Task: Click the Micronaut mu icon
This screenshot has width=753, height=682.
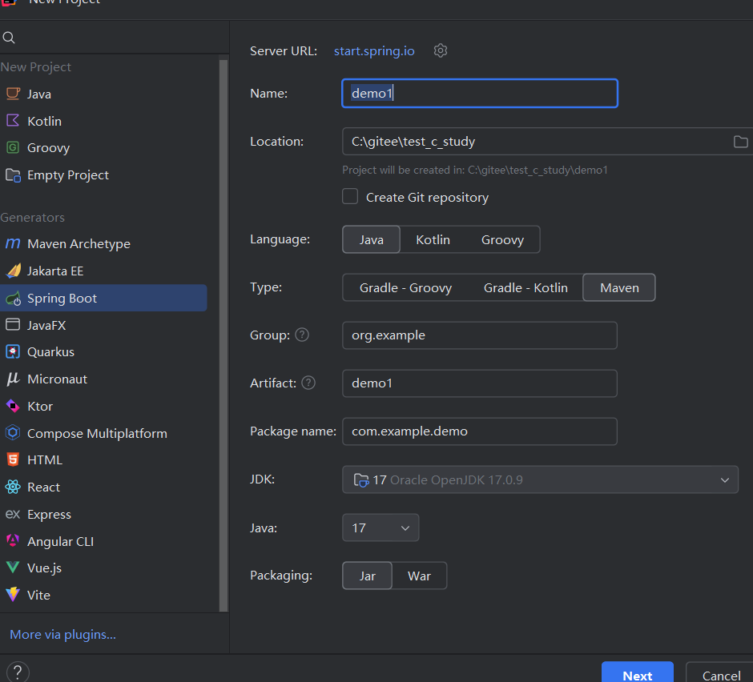Action: (13, 379)
